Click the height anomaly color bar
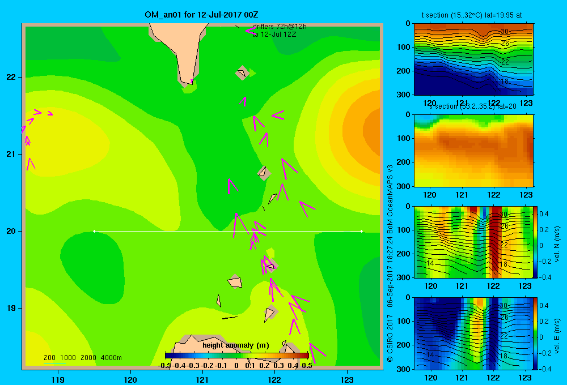This screenshot has height=385, width=567. 237,356
